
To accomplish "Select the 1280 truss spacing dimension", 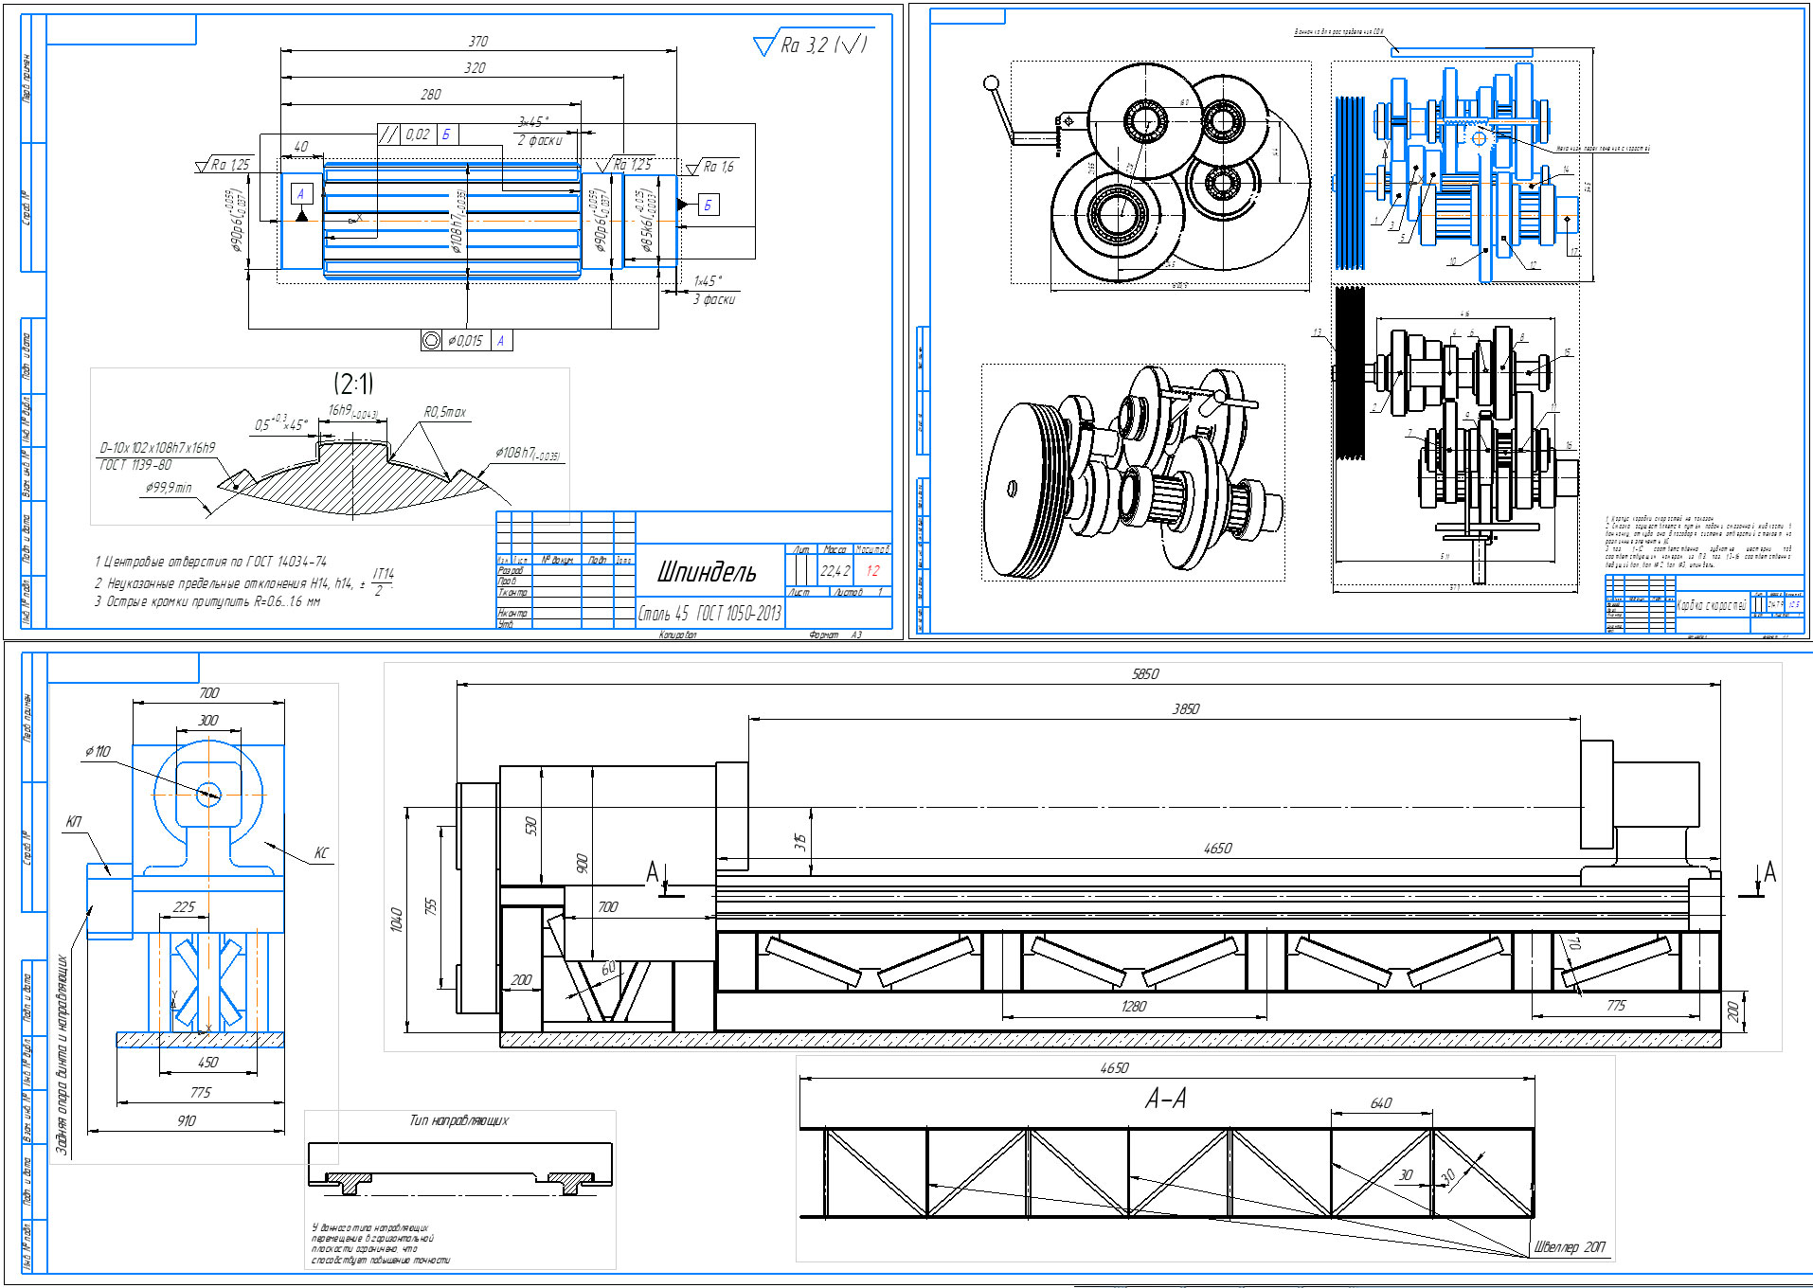I will (1134, 1007).
